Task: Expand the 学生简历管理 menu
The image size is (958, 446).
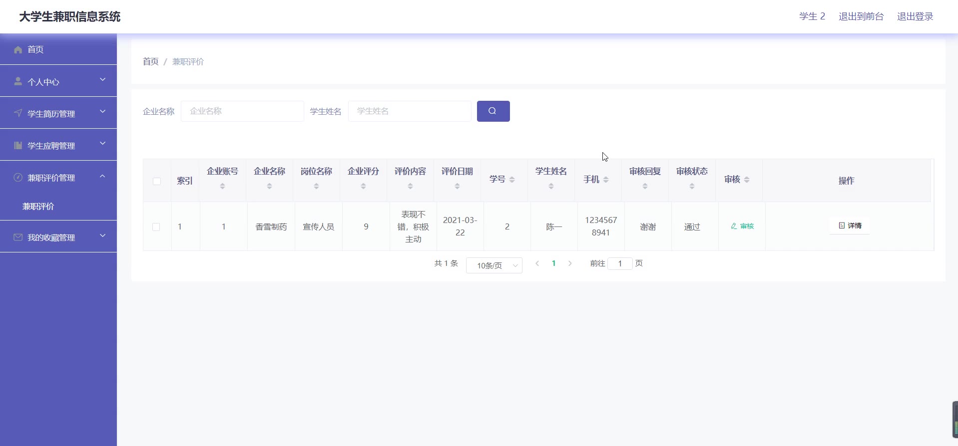Action: point(58,113)
